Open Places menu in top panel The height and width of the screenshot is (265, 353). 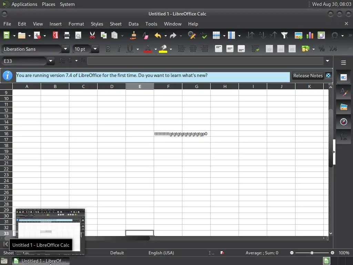49,4
